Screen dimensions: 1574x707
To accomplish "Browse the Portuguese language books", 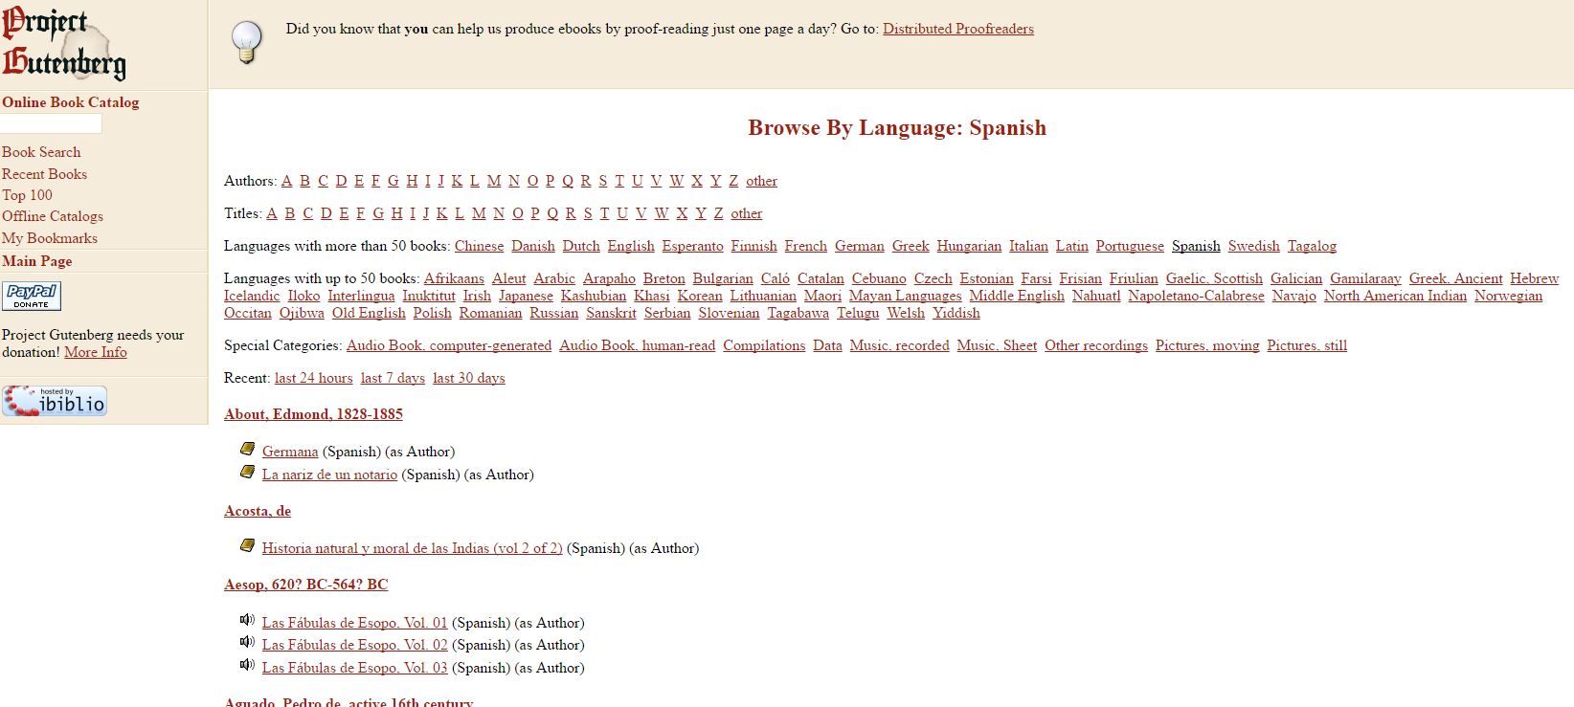I will (1130, 246).
